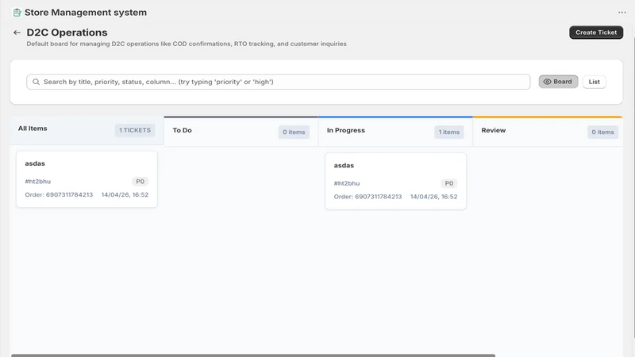Viewport: 635px width, 357px height.
Task: Click the order number in All Items card
Action: tap(59, 194)
